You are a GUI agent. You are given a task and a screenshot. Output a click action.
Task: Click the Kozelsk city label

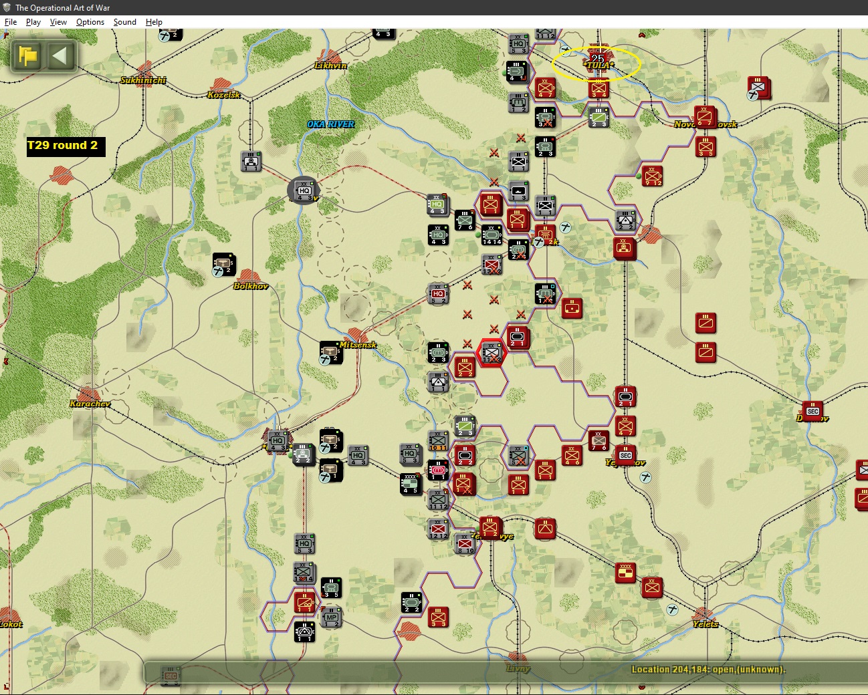(x=223, y=95)
